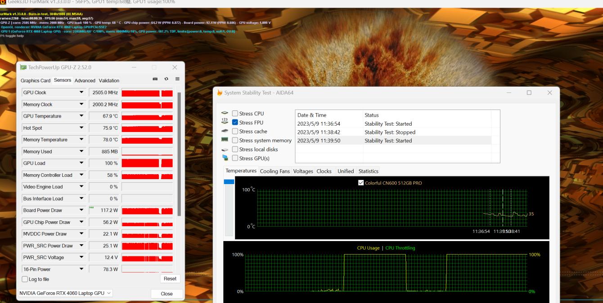Click the GPU Temperature value 67.9 °C
The width and height of the screenshot is (603, 303).
coord(104,116)
